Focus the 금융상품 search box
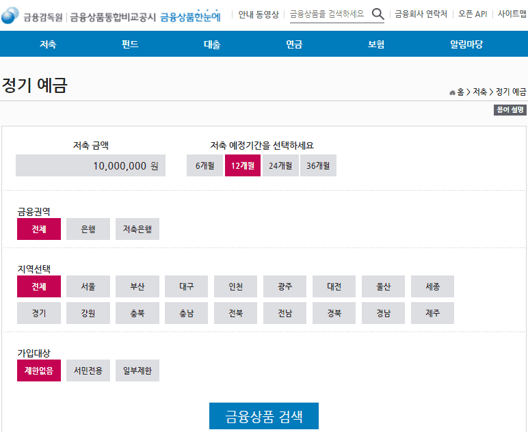The height and width of the screenshot is (432, 528). [327, 14]
